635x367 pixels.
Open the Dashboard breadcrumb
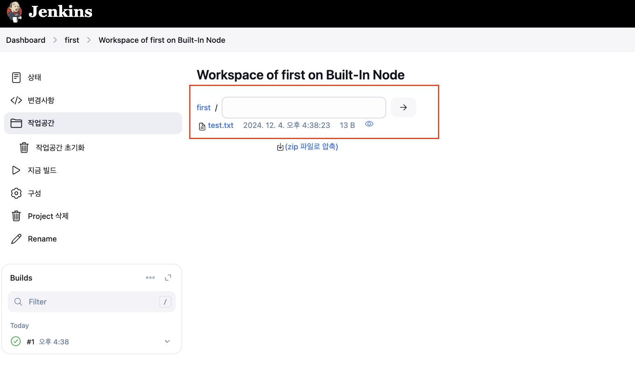click(25, 40)
